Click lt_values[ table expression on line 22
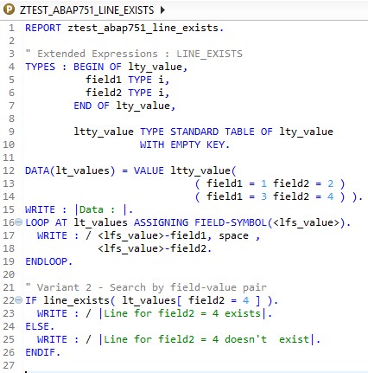The height and width of the screenshot is (373, 368). tap(152, 300)
